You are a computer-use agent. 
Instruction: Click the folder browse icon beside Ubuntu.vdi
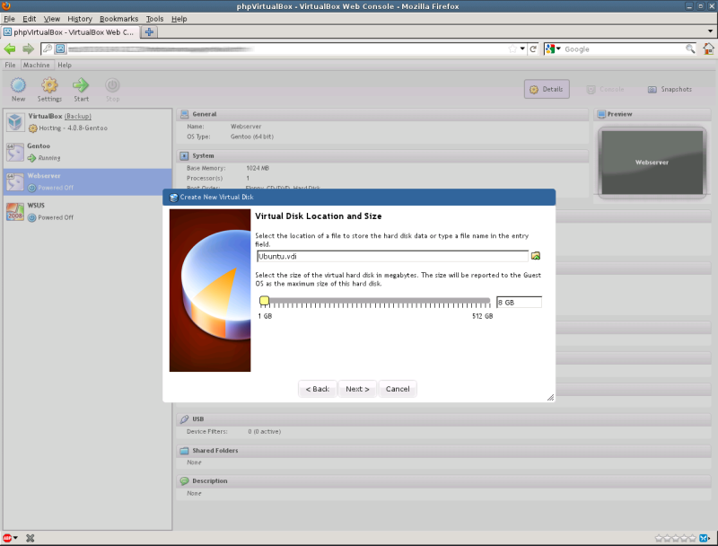click(x=536, y=256)
